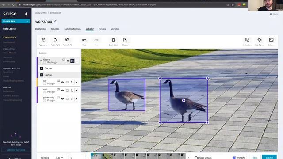Click the cup polygon draw square icon
This screenshot has height=159, width=283.
point(67,91)
